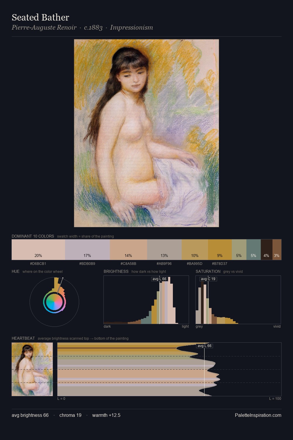Click the 'BRIGHTNESS' section heading
The image size is (293, 440).
[116, 271]
